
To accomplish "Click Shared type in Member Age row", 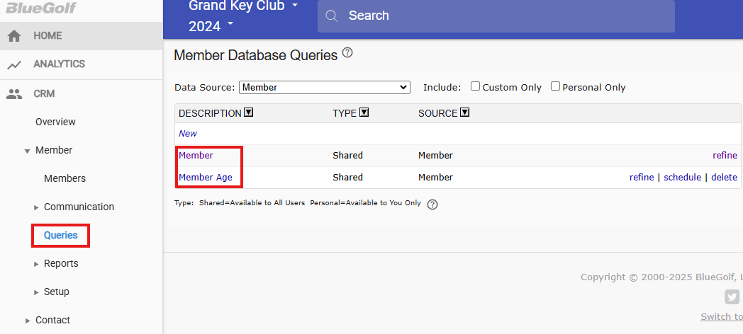I will pyautogui.click(x=348, y=178).
